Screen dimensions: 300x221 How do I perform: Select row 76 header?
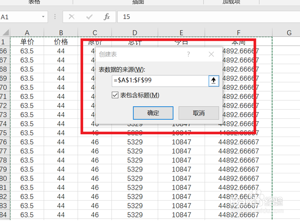[5, 142]
